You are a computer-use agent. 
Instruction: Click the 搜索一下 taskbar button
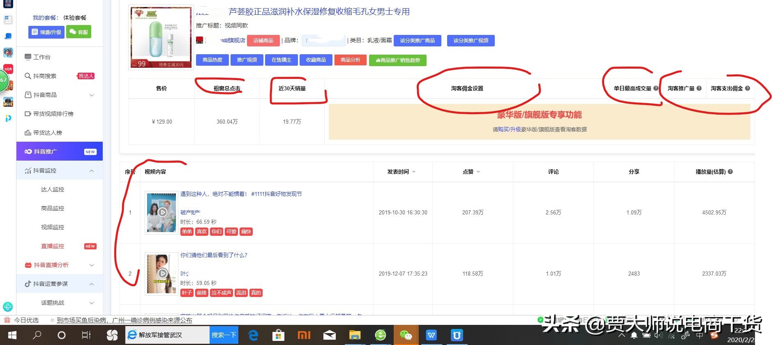point(224,335)
